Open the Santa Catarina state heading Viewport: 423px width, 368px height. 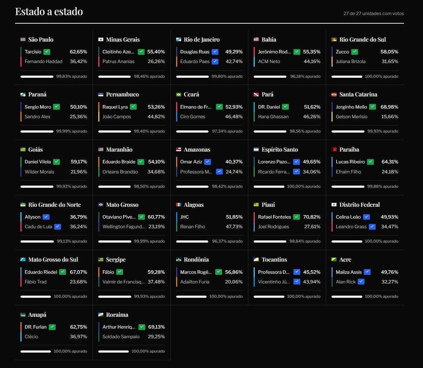(358, 95)
